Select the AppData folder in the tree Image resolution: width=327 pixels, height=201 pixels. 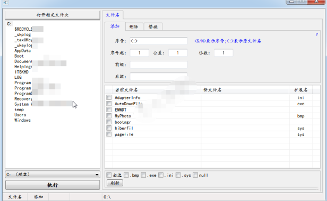pos(22,50)
